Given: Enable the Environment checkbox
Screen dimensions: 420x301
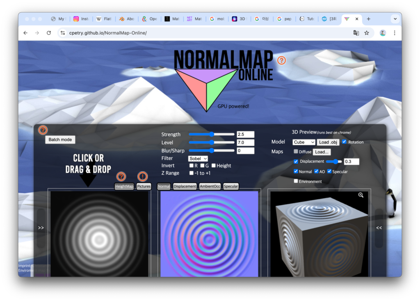Looking at the screenshot, I should tap(296, 181).
